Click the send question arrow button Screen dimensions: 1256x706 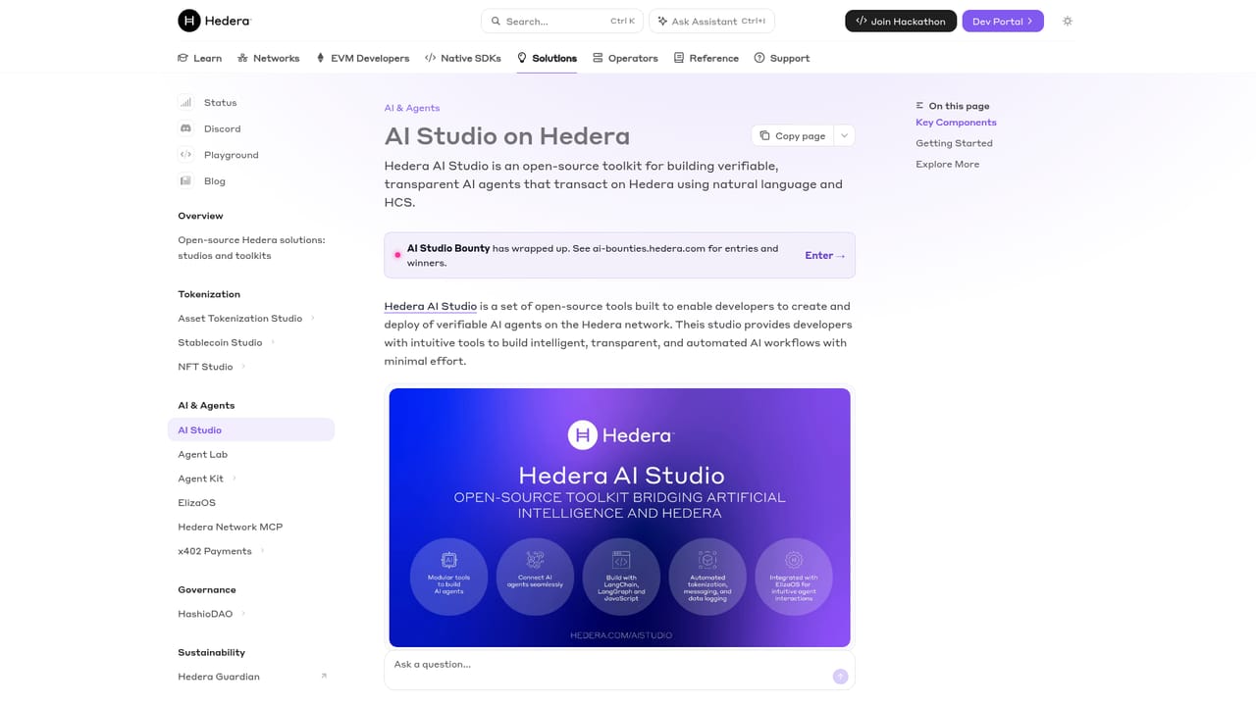840,677
